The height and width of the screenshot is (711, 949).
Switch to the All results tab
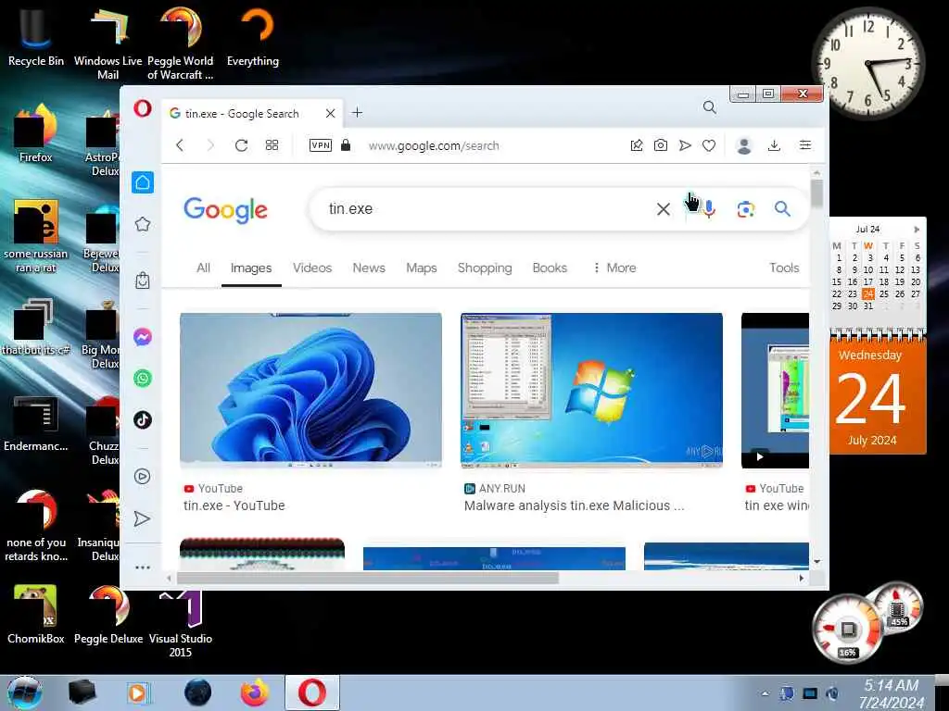click(203, 268)
